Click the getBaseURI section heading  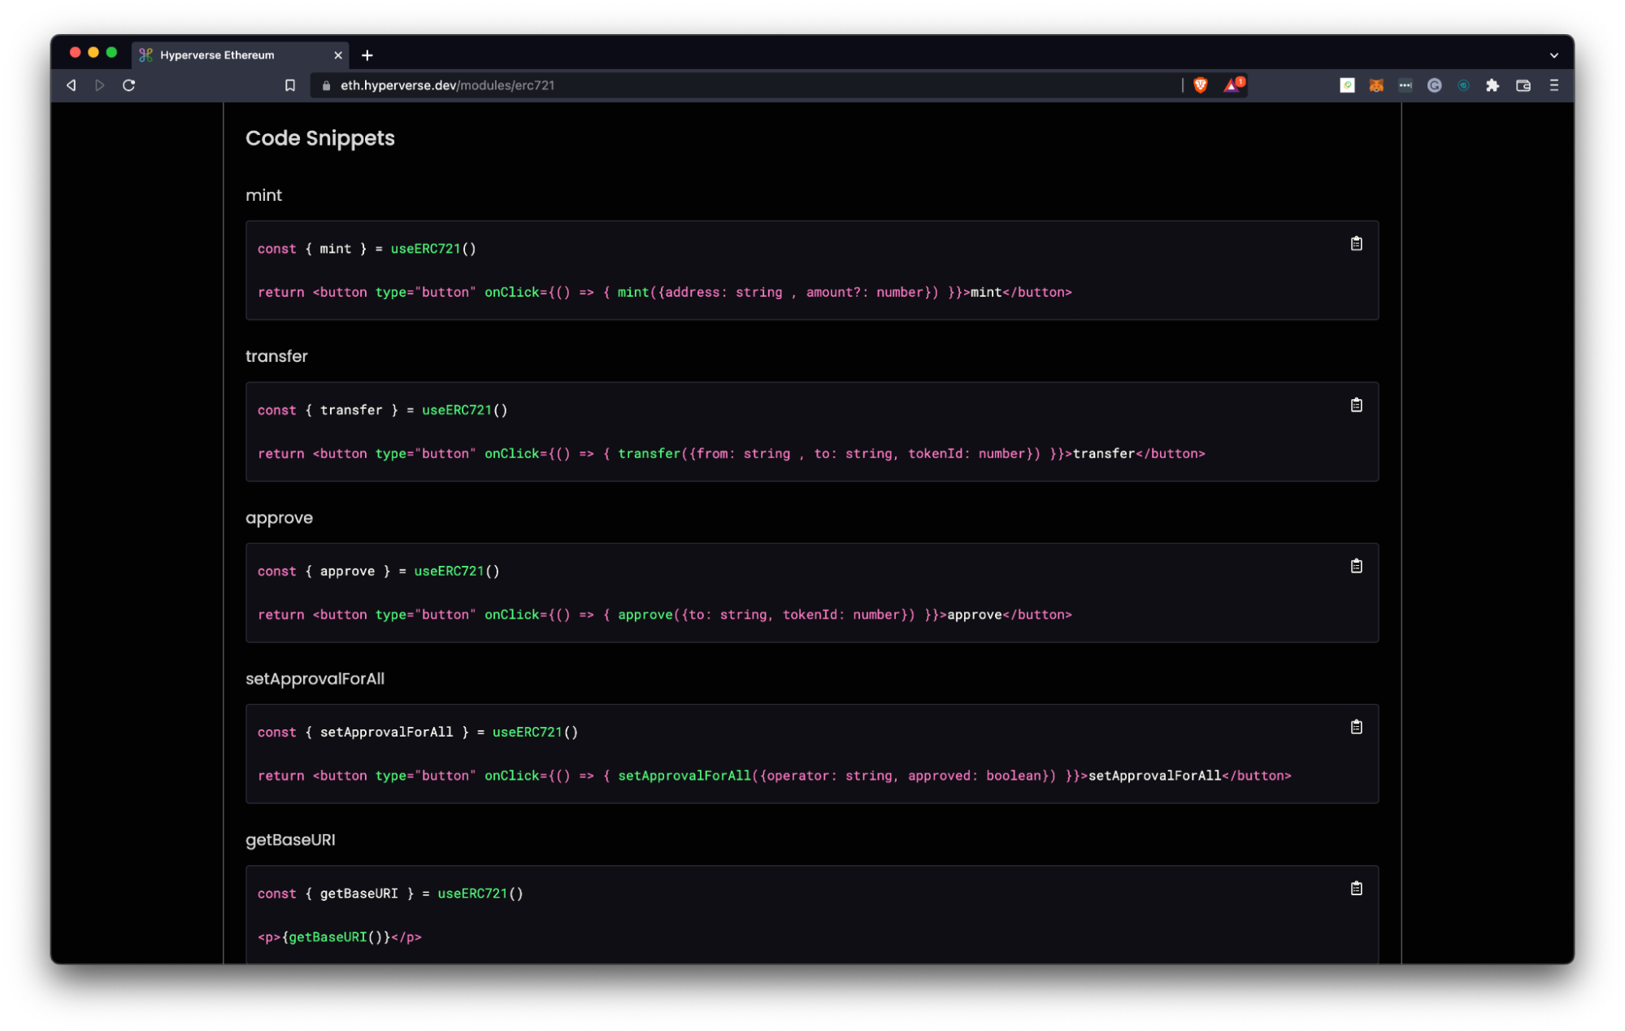click(290, 840)
